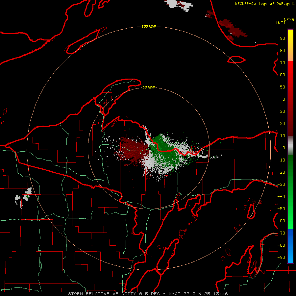Image resolution: width=296 pixels, height=296 pixels.
Task: Click the small gray echoes at left edge
Action: coord(24,197)
